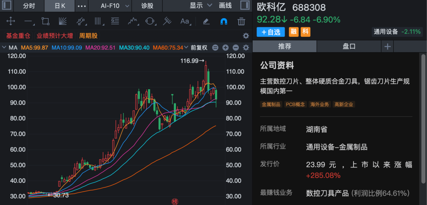Toggle the left sidebar panel
This screenshot has width=427, height=205.
[7, 6]
